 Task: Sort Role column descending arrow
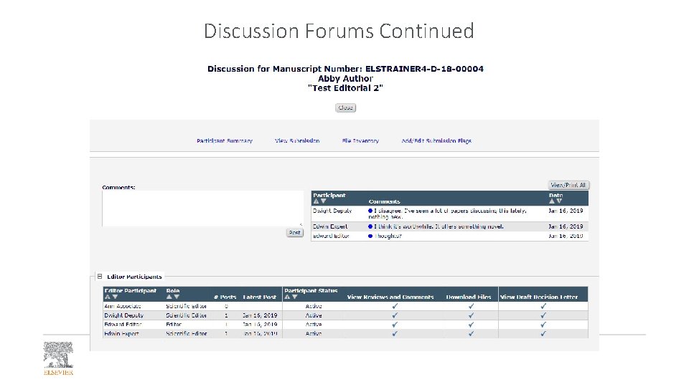point(177,297)
